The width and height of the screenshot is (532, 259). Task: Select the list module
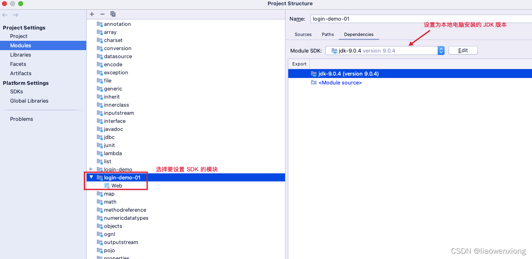coord(107,162)
